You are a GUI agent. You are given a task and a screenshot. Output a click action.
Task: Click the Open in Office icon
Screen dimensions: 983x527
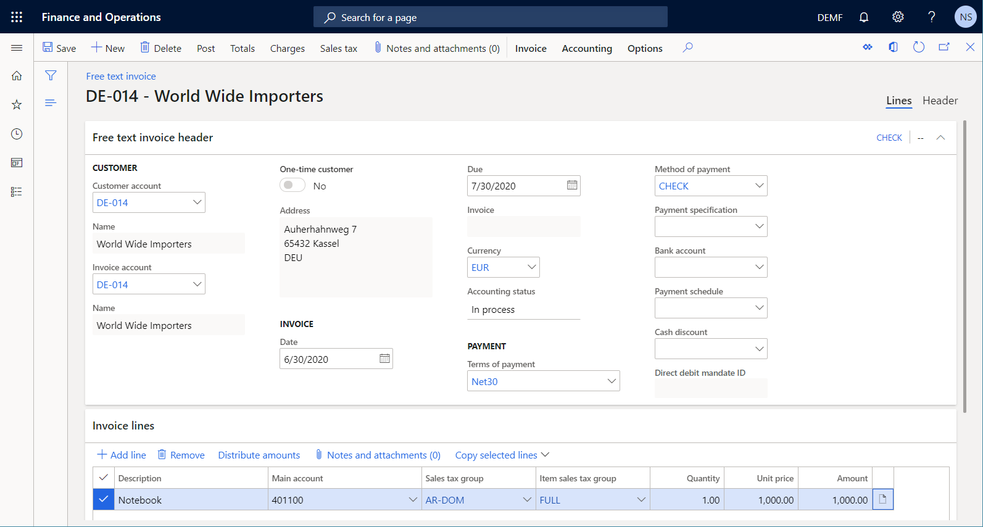coord(893,48)
